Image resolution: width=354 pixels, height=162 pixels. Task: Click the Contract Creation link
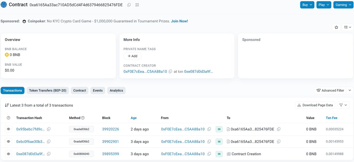246,154
